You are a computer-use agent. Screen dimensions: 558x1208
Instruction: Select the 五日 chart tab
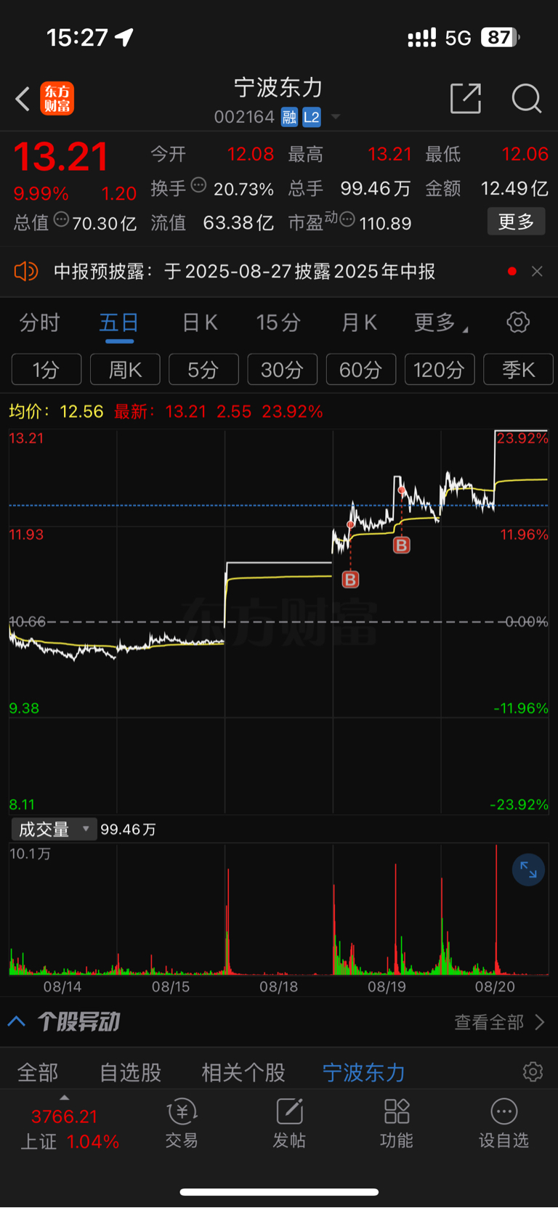coord(119,323)
